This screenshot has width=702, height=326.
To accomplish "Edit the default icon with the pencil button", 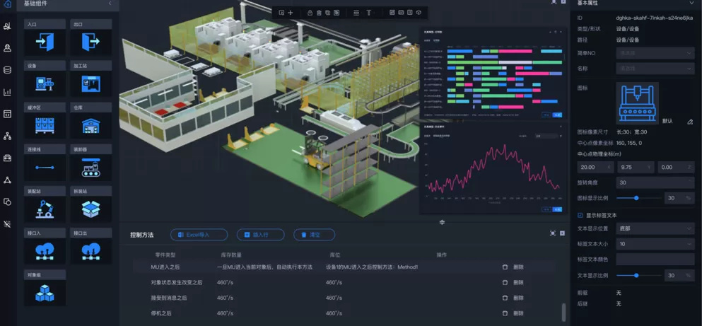I will (689, 122).
